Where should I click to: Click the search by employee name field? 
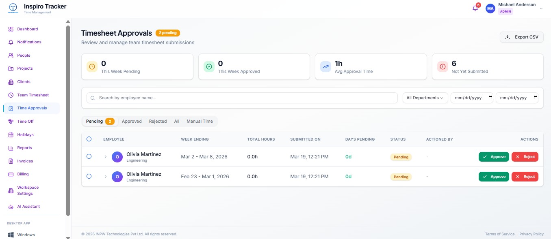click(x=242, y=98)
